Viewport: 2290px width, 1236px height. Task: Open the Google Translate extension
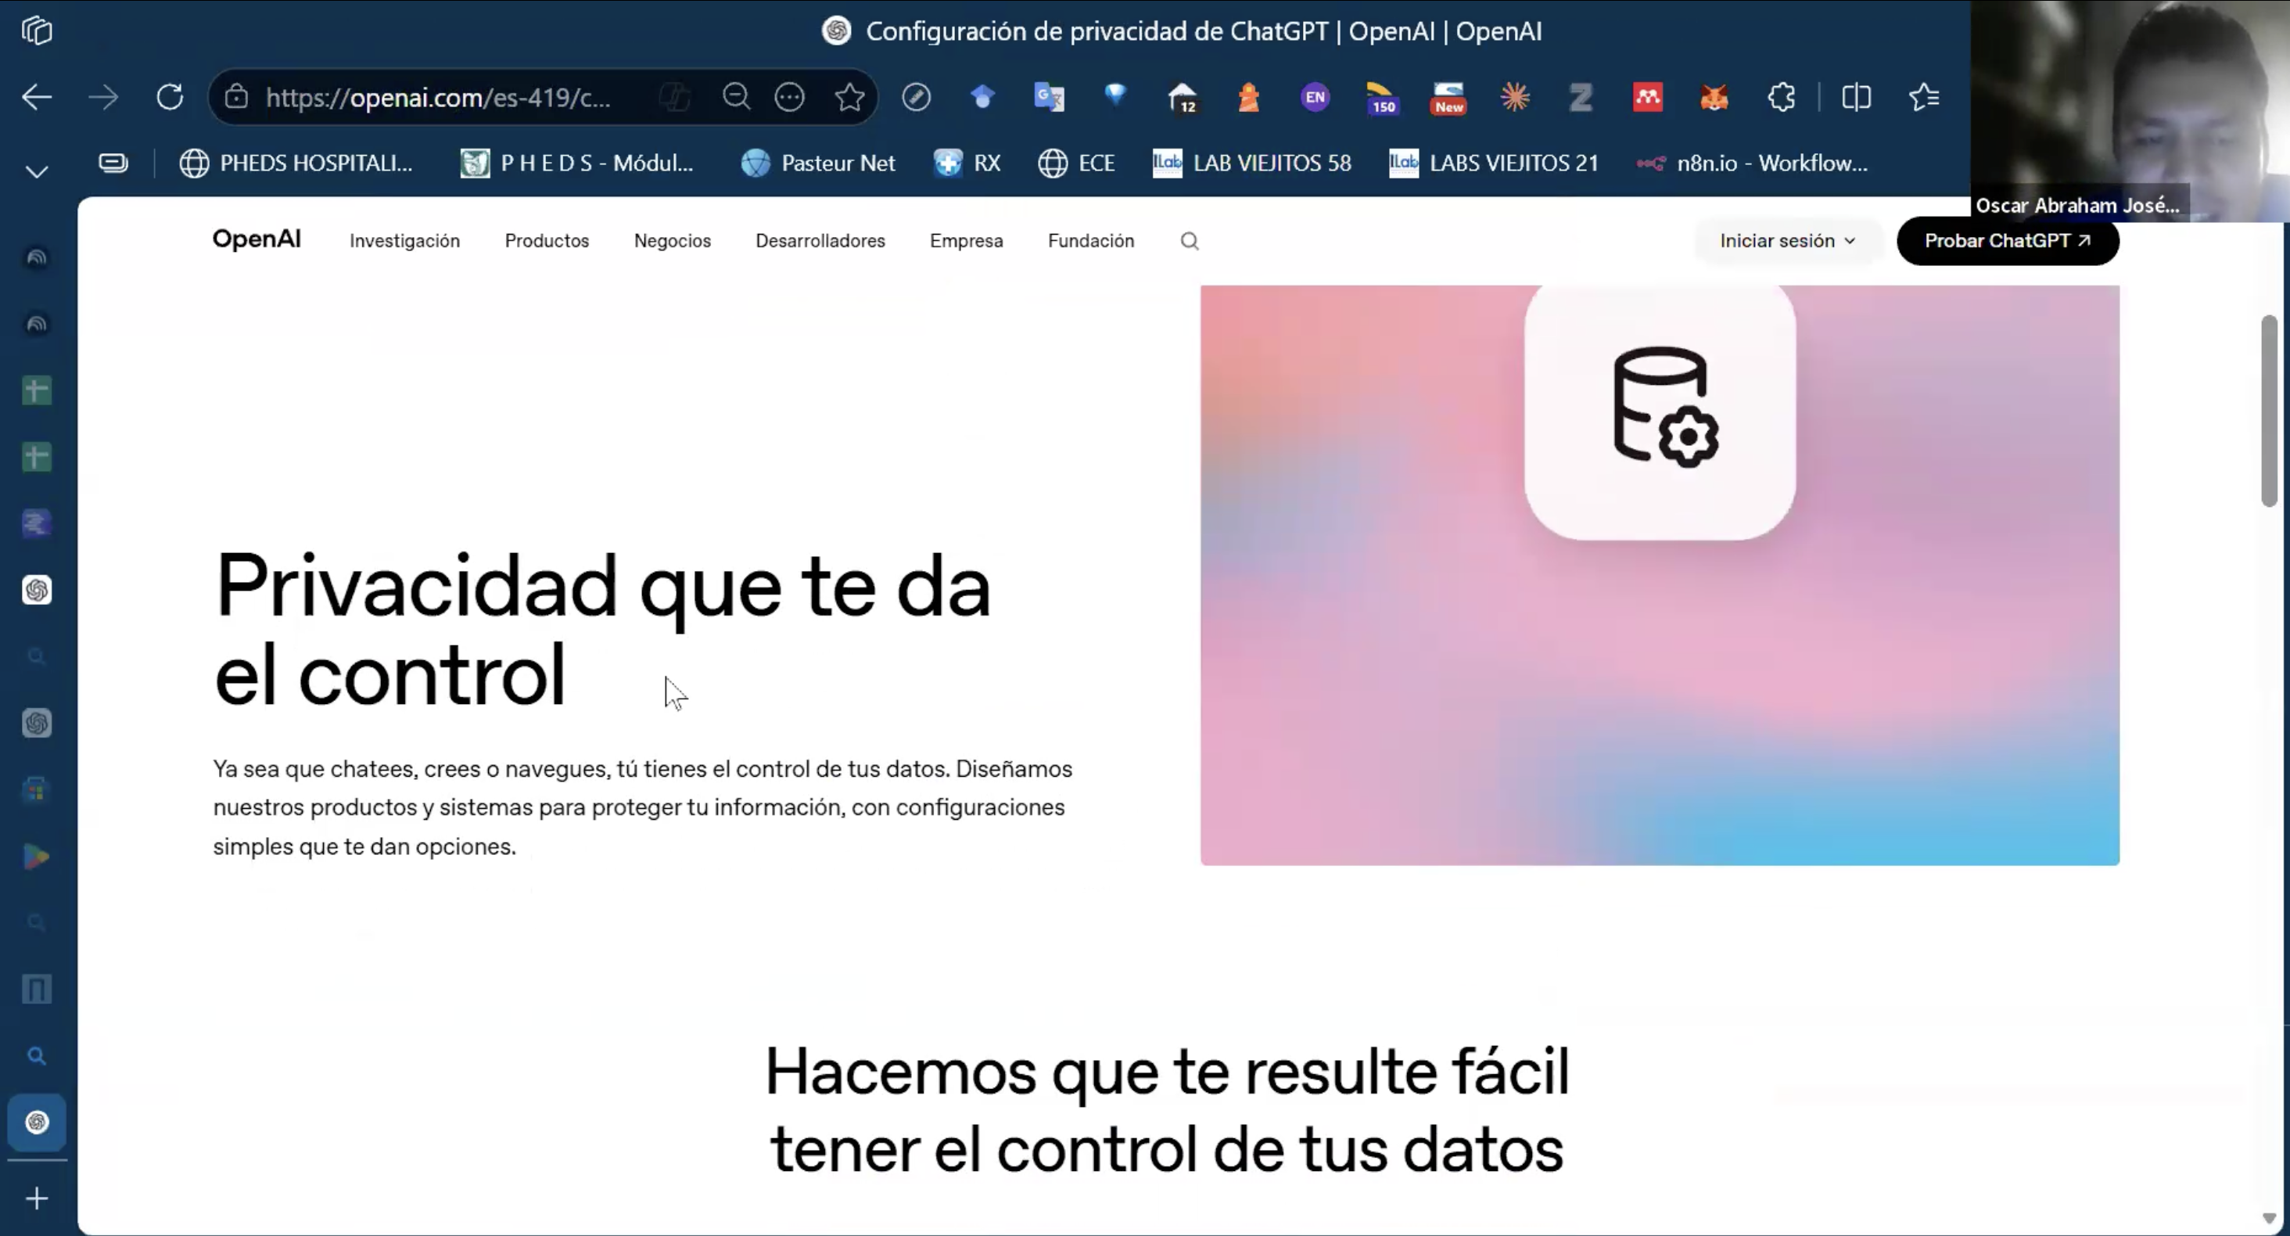tap(1049, 97)
